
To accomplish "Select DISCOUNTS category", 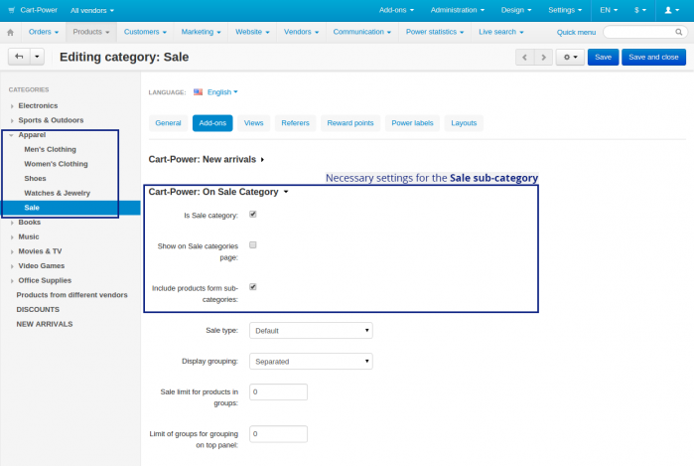I will (x=38, y=309).
